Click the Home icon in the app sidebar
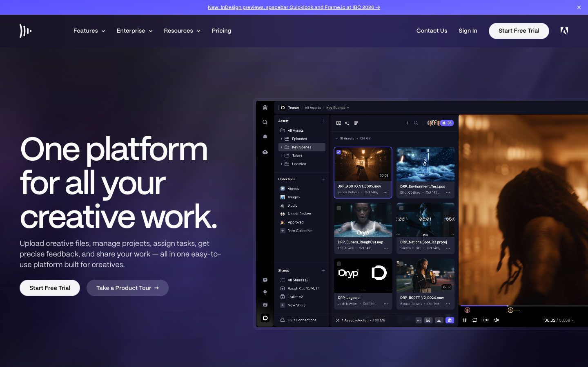This screenshot has height=367, width=588. (265, 108)
